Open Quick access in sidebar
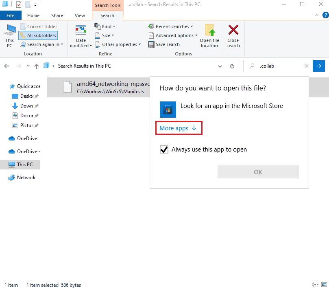Screen dimensions: 329x288 coord(25,86)
